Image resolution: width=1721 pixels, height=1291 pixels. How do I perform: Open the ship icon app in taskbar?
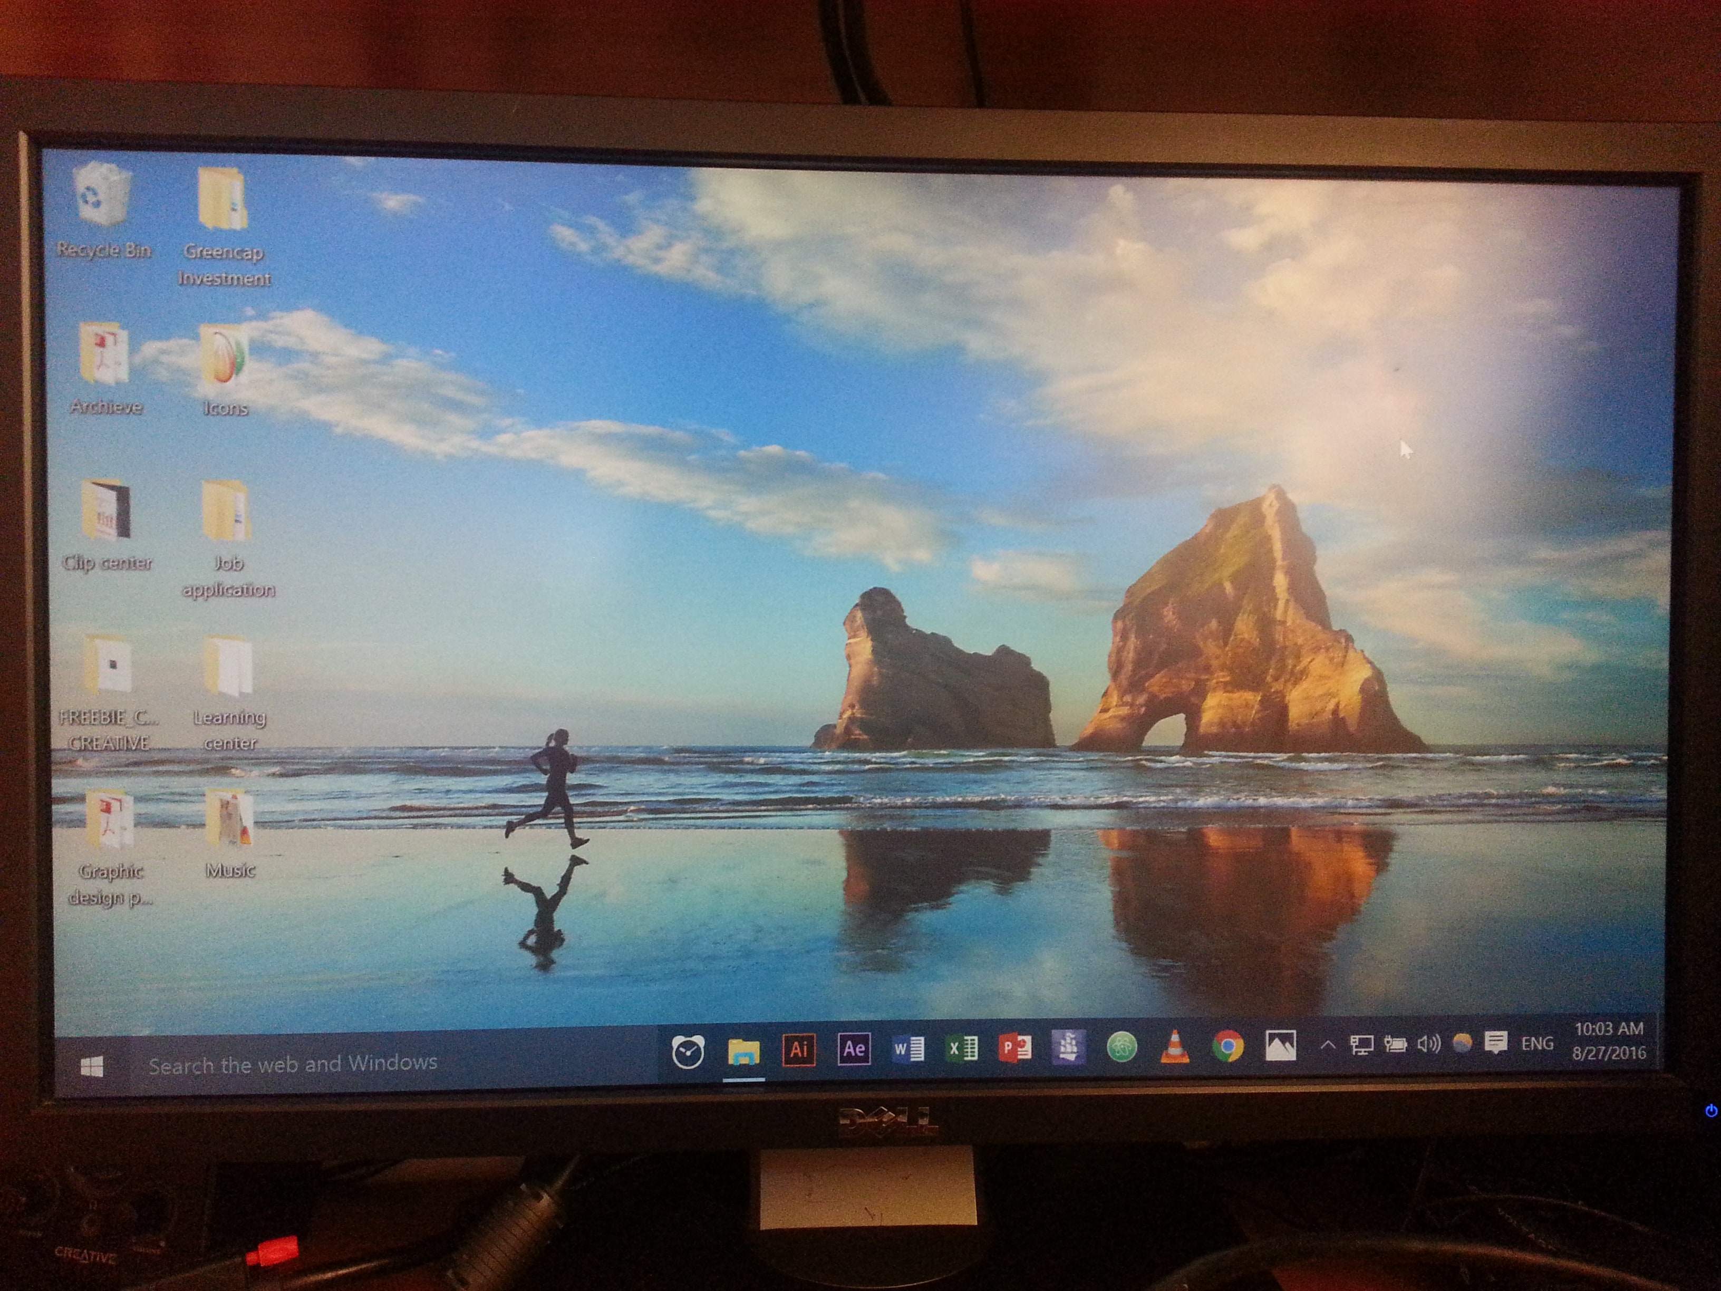click(1068, 1047)
